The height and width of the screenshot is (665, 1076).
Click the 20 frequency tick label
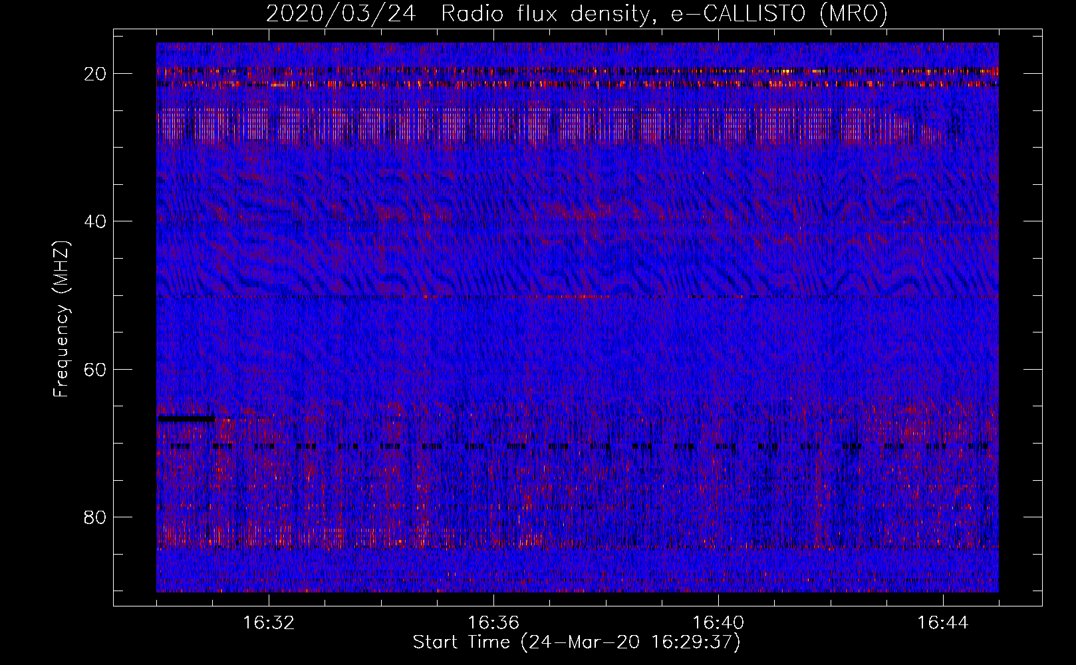(x=96, y=73)
